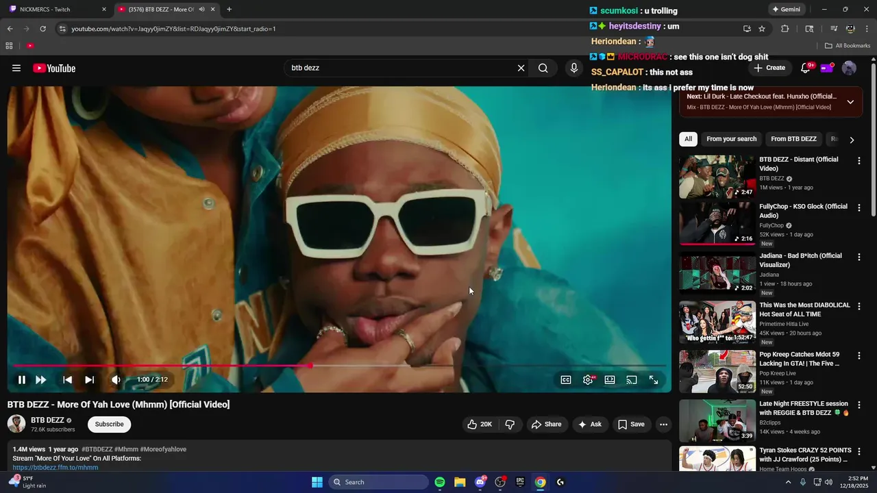Click the Ask button
Screen dimensions: 877x493
[589, 425]
